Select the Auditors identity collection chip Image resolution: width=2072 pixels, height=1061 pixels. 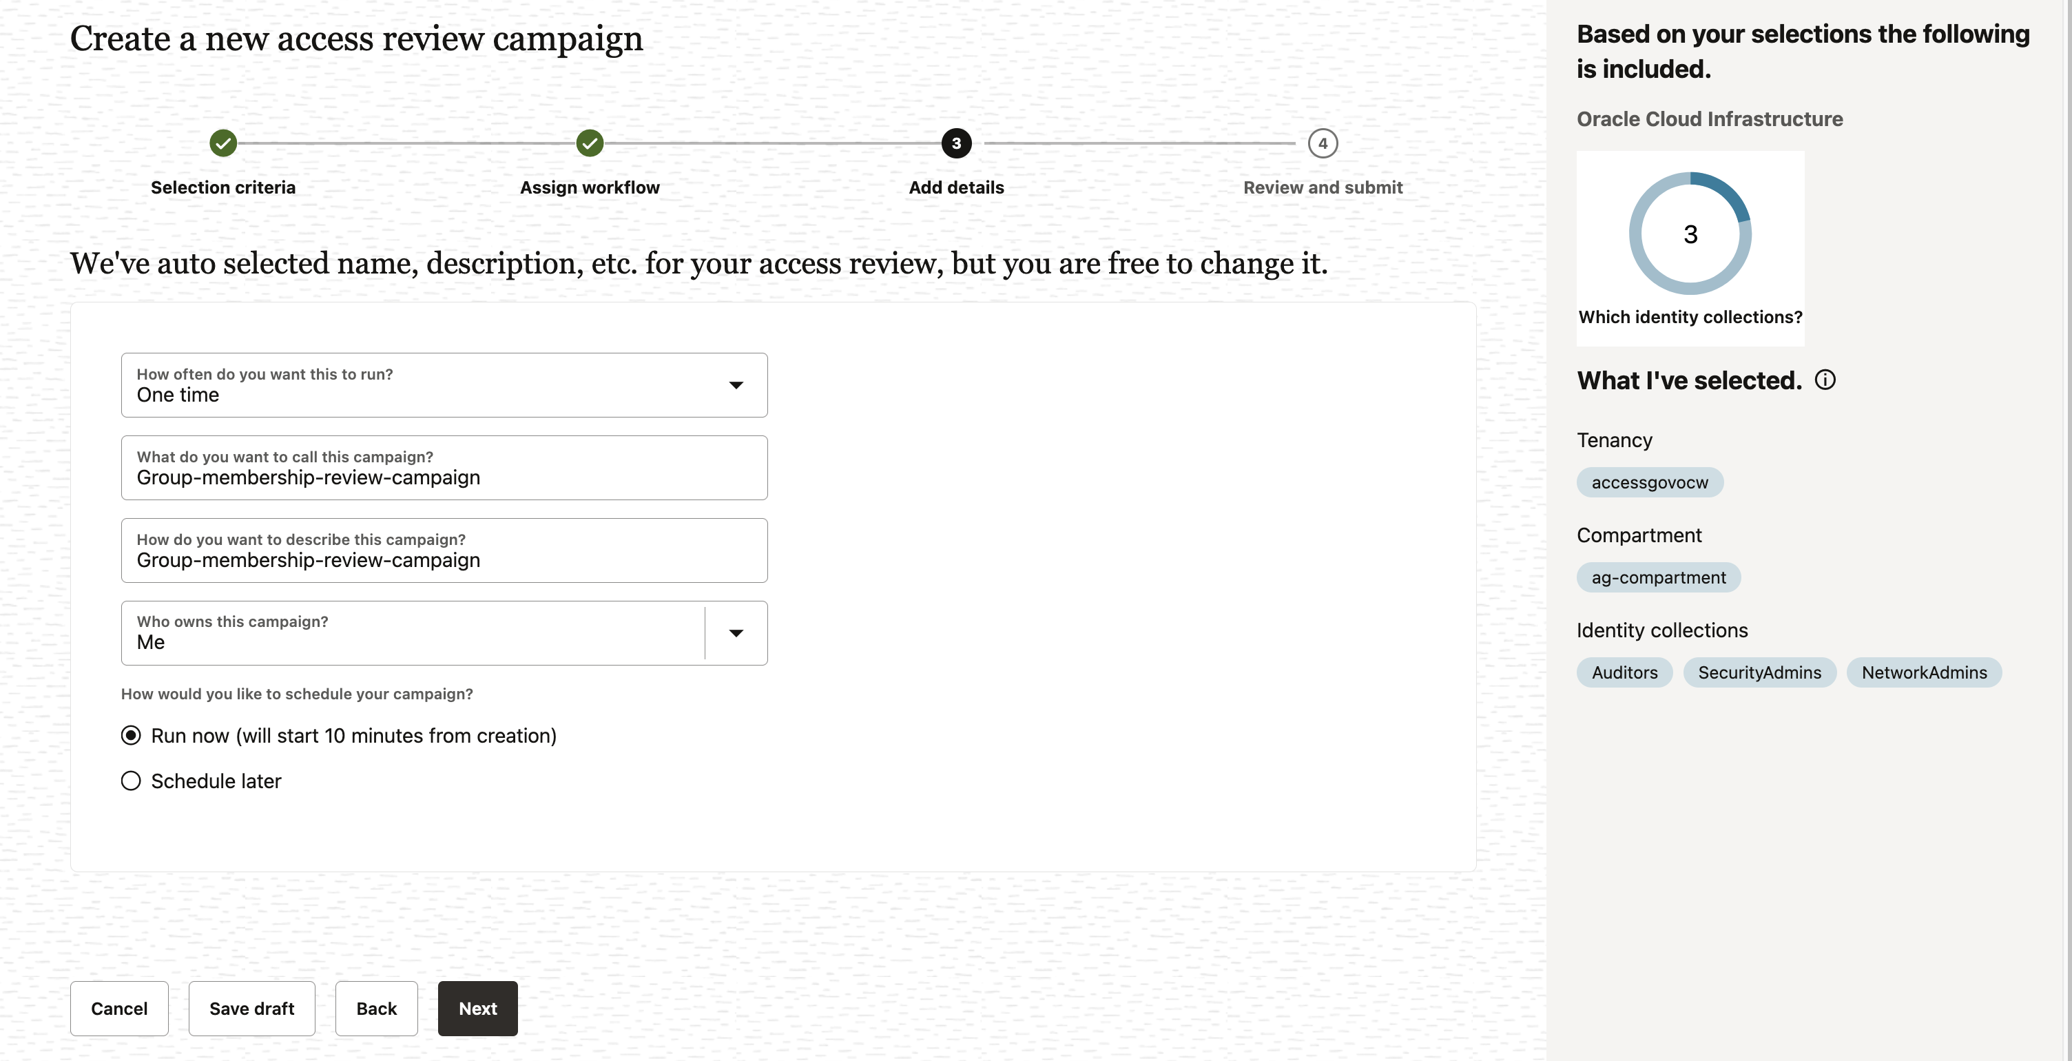pos(1624,672)
